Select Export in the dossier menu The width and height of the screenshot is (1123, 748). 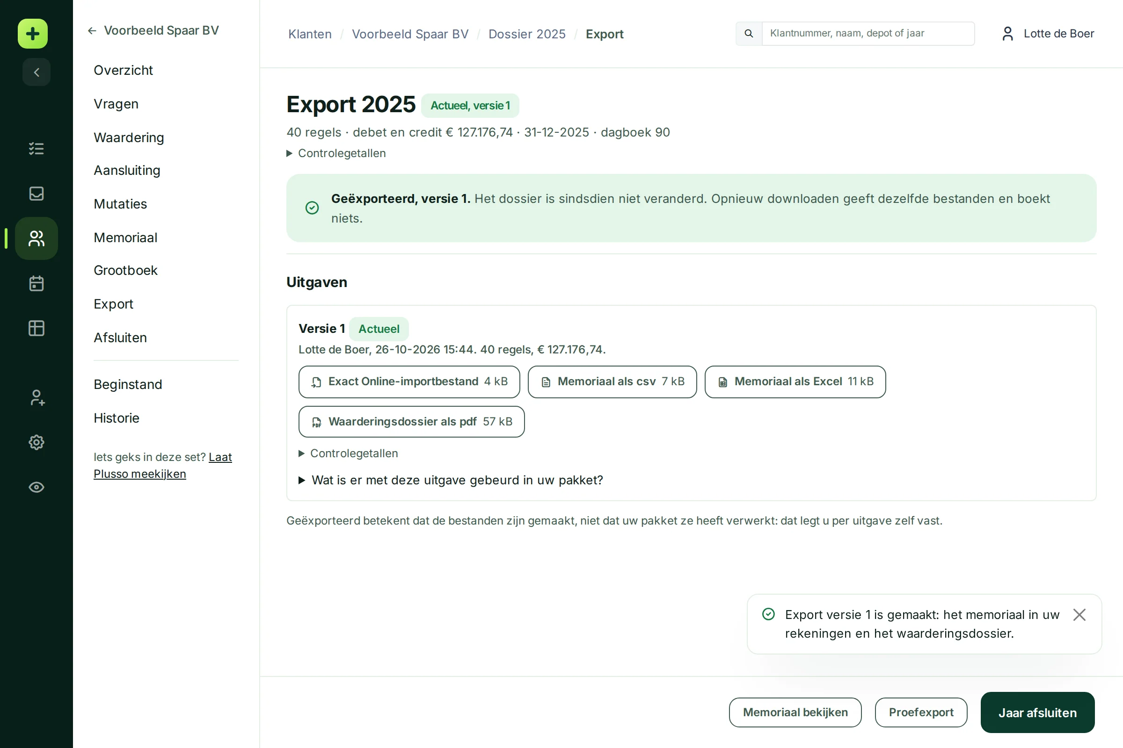coord(113,304)
